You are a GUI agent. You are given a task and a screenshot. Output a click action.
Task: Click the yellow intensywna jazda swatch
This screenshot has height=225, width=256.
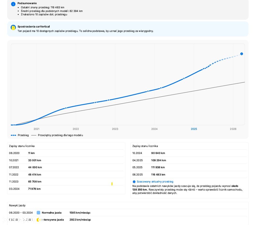38,220
